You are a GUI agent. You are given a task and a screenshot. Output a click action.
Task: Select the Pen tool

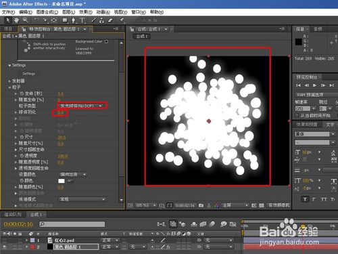click(x=73, y=20)
